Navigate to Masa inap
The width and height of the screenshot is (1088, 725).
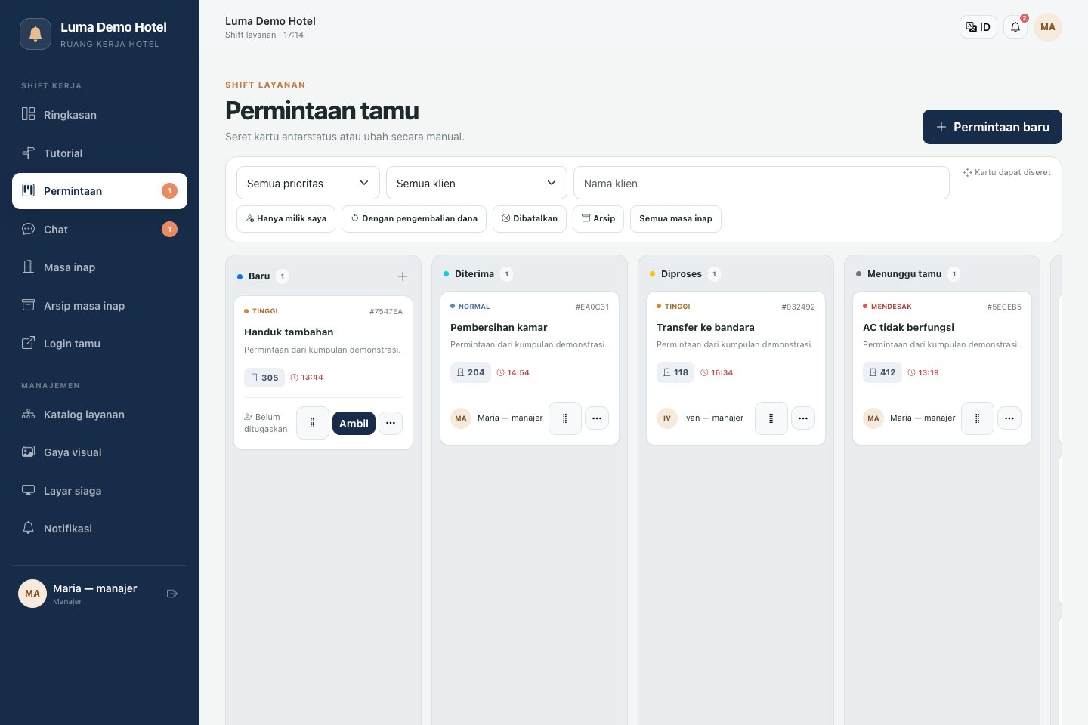(x=100, y=267)
